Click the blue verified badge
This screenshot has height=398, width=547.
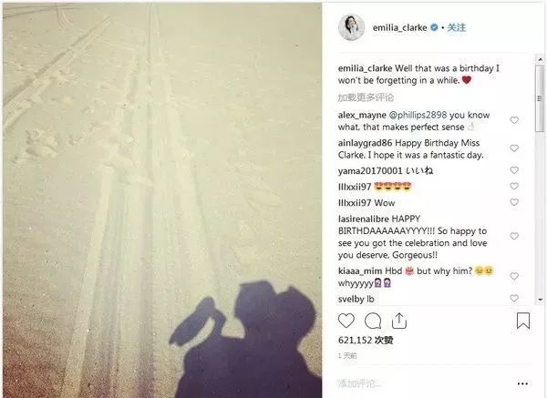(434, 27)
